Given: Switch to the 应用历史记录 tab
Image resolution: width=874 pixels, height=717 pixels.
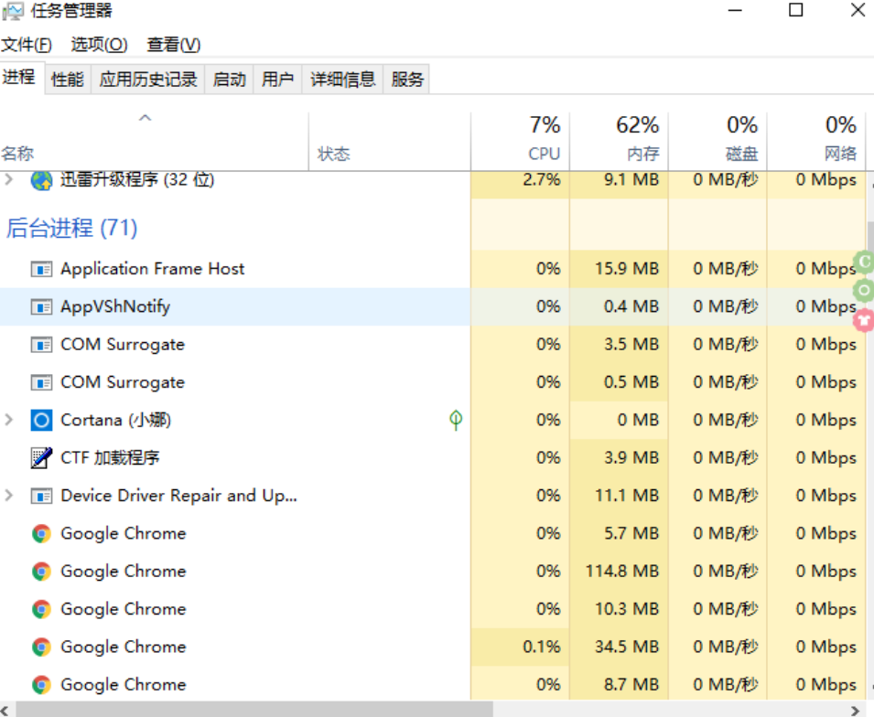Looking at the screenshot, I should (148, 80).
